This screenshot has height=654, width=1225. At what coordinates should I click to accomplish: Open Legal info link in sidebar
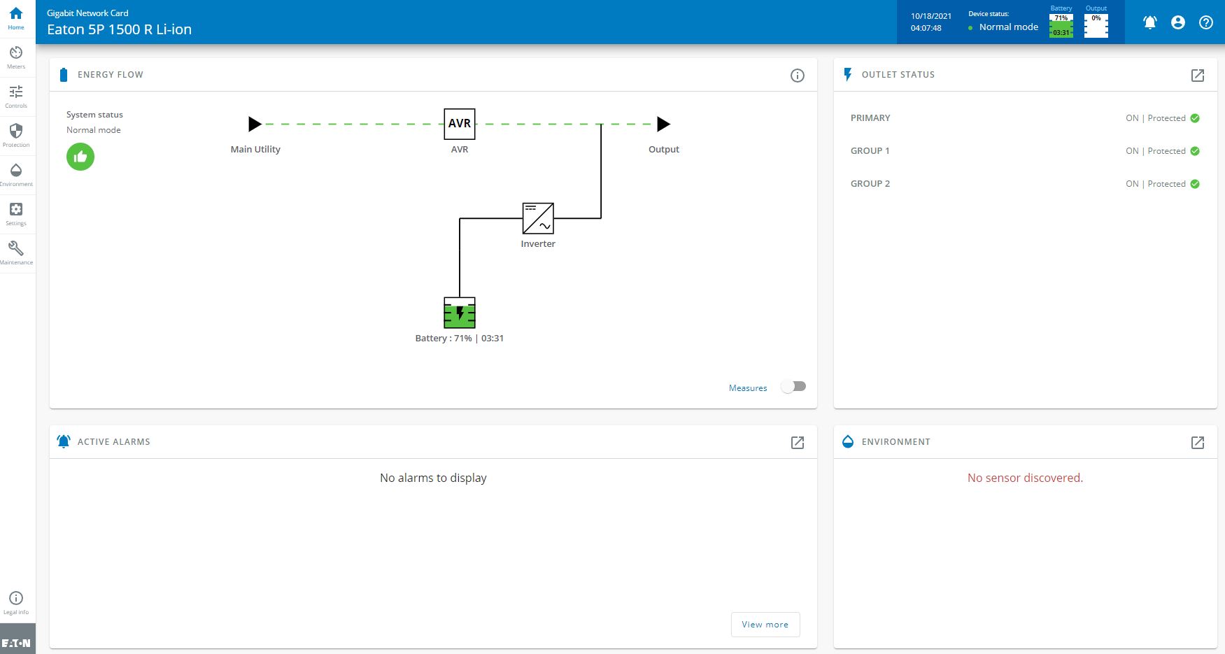(x=16, y=603)
